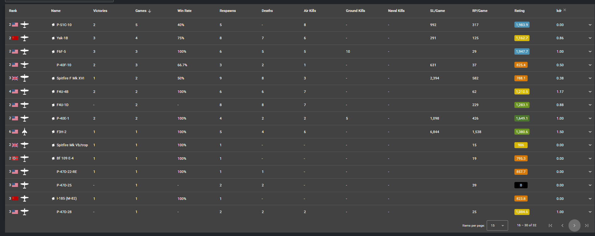Click the F4U-1D aircraft name
This screenshot has height=236, width=595.
coord(62,105)
